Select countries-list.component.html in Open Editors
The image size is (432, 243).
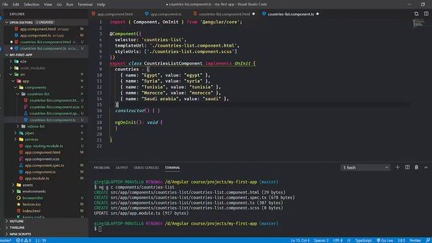[45, 42]
